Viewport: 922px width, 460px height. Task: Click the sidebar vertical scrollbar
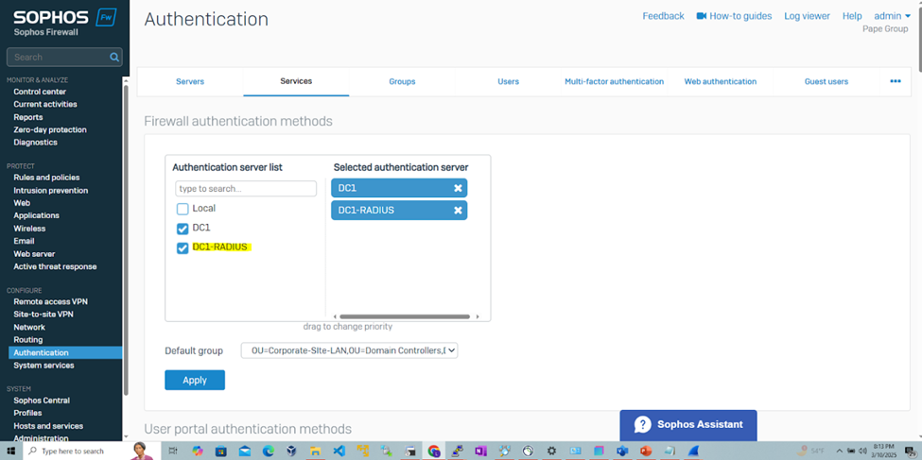click(125, 241)
